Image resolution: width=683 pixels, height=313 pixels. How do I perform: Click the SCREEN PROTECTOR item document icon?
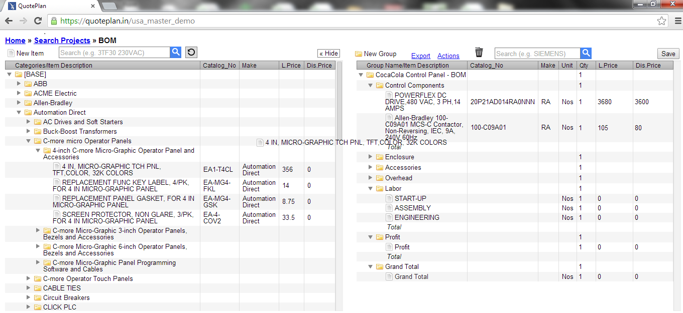[57, 214]
